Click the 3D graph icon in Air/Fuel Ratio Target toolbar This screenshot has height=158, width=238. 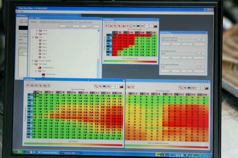tap(155, 26)
